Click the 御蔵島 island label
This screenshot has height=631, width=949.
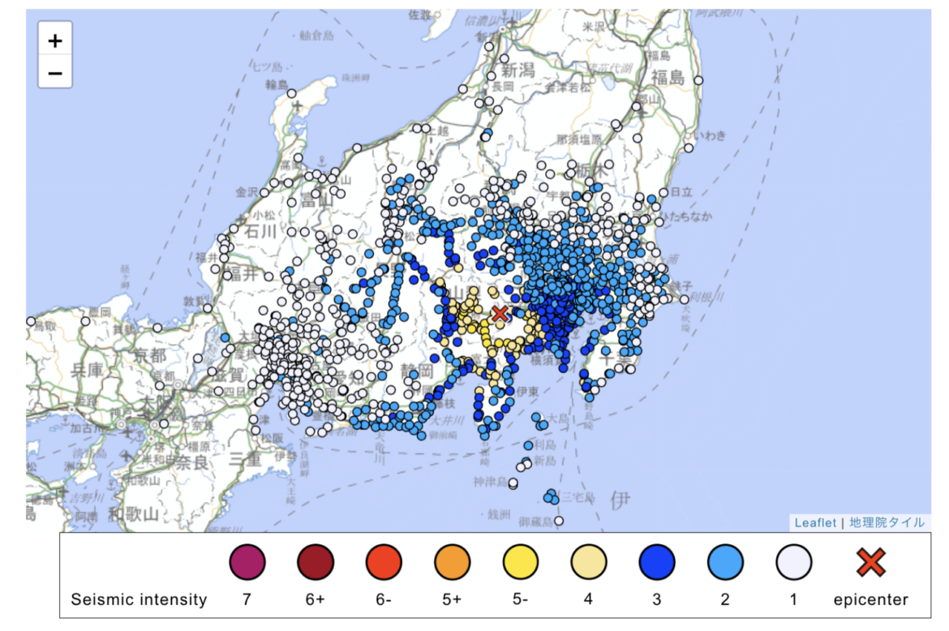pos(535,522)
